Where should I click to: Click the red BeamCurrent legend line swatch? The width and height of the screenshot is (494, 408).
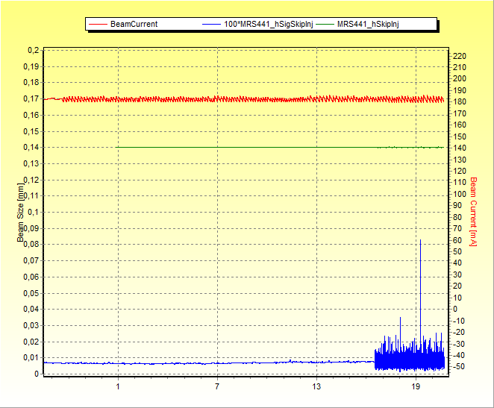click(x=98, y=24)
